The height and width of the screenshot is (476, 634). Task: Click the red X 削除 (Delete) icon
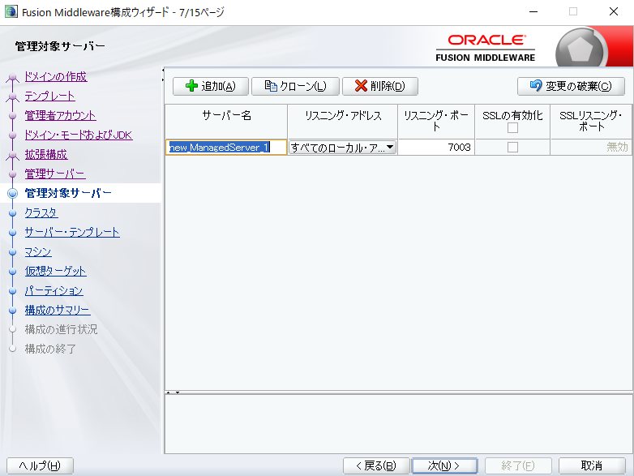(361, 86)
